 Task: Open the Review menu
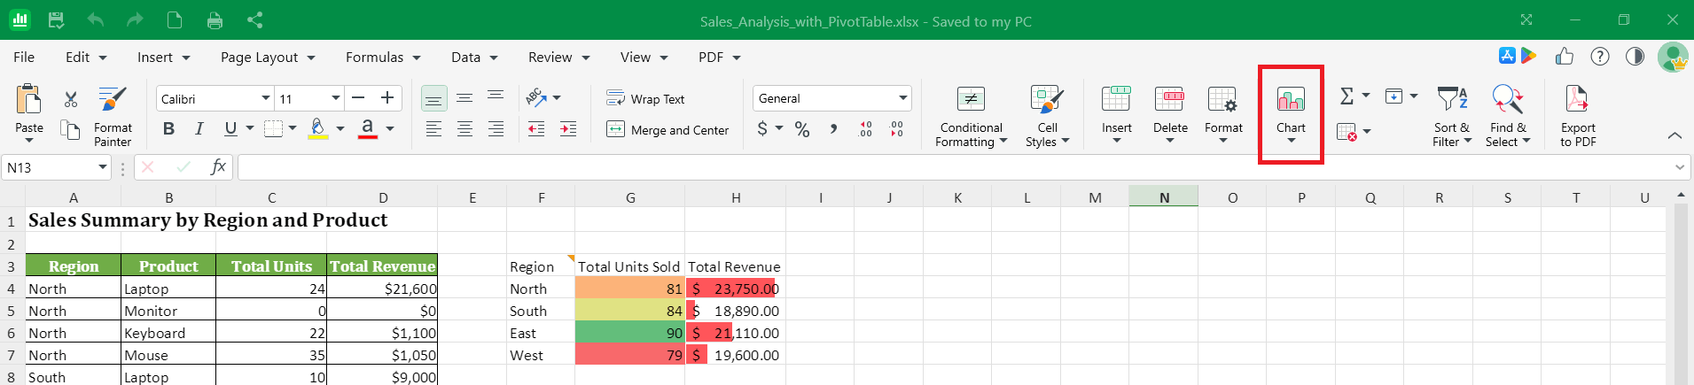pos(558,57)
